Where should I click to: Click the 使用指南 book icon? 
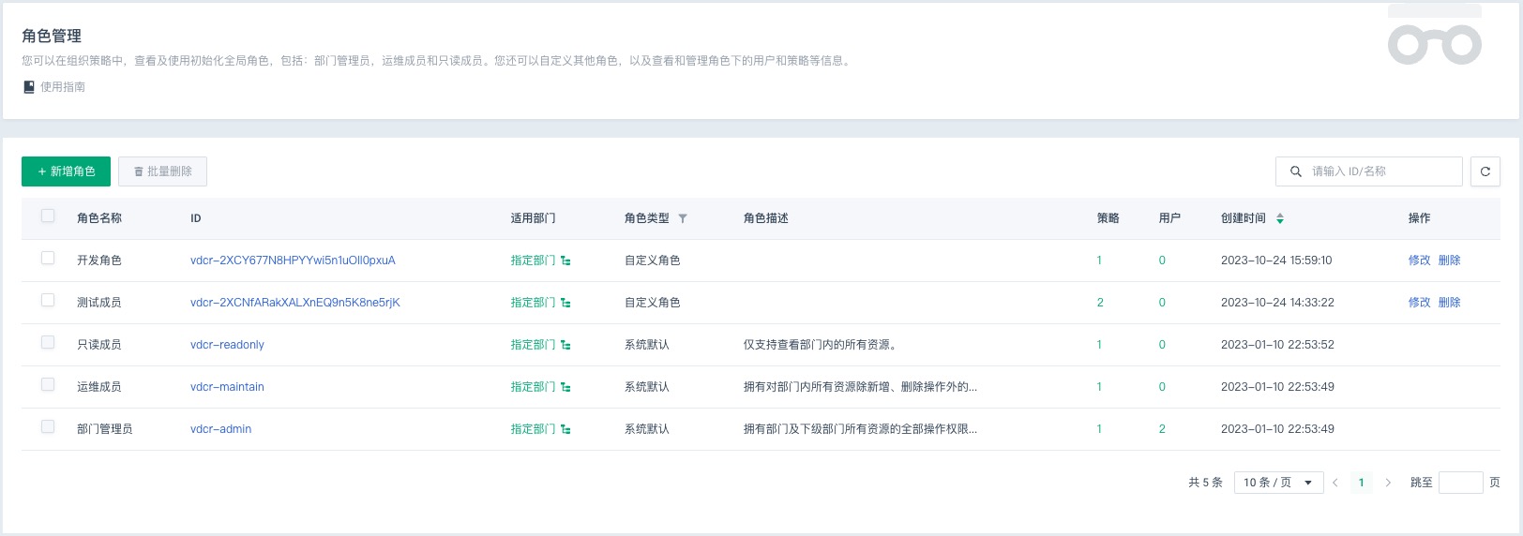pyautogui.click(x=29, y=87)
